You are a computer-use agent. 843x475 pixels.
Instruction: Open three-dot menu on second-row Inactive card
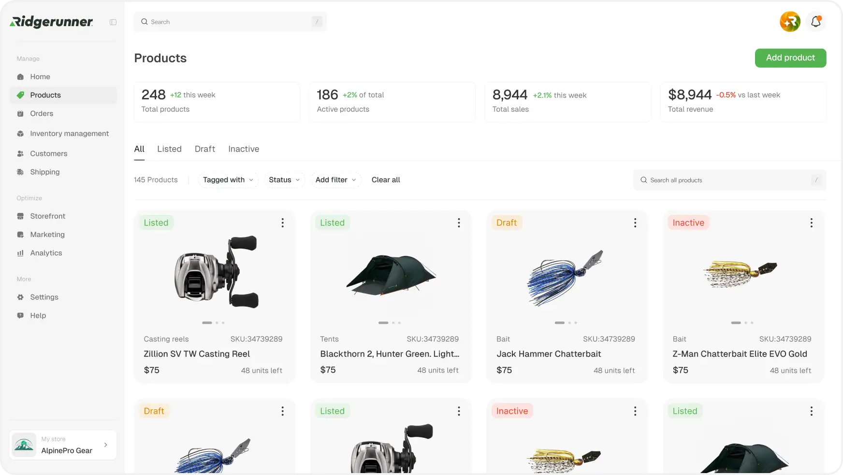coord(635,411)
